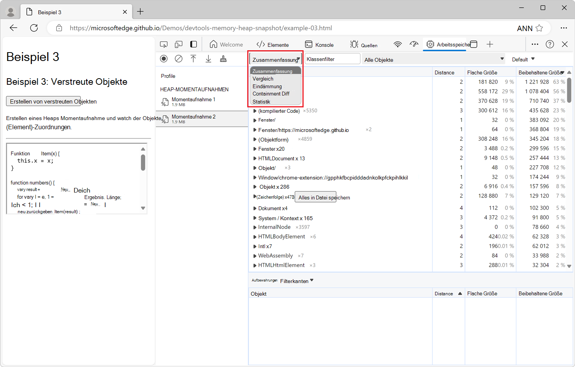Choose Statistik from the view list

click(261, 102)
